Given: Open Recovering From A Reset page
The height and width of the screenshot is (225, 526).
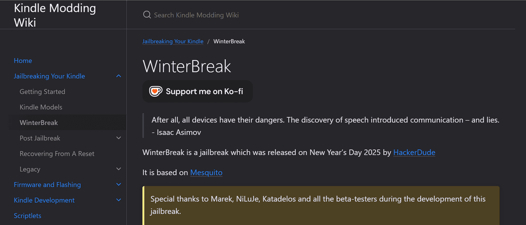Looking at the screenshot, I should 57,154.
